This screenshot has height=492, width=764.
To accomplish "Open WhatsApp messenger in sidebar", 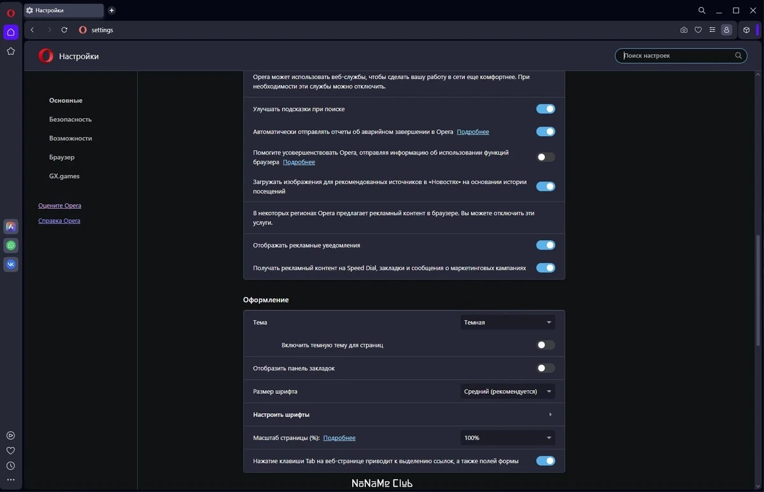I will pos(11,246).
